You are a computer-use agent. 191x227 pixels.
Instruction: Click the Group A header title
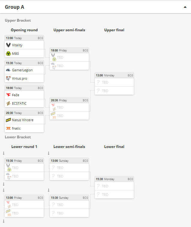pyautogui.click(x=14, y=7)
